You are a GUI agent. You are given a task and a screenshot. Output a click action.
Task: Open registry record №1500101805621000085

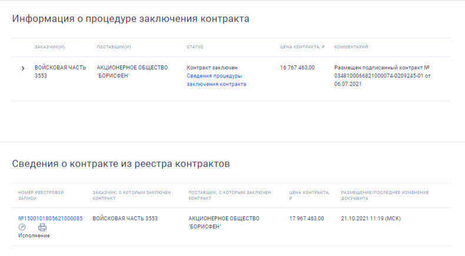coord(50,218)
